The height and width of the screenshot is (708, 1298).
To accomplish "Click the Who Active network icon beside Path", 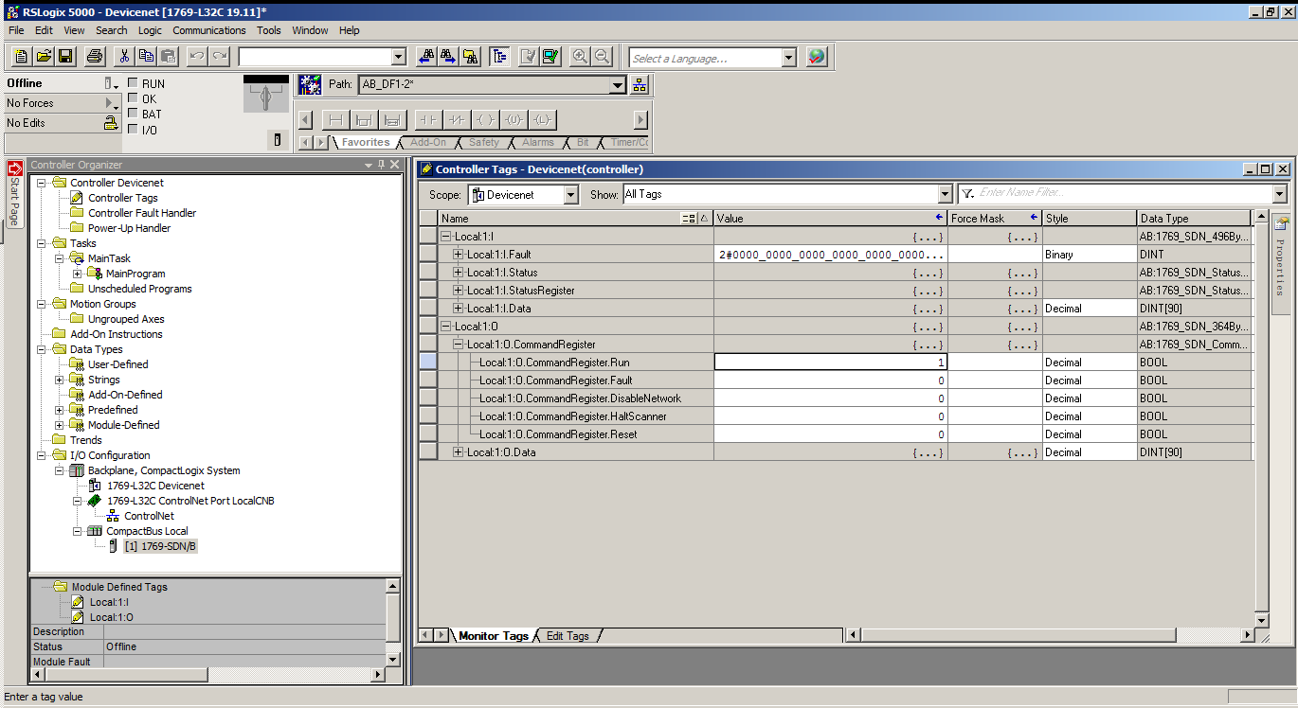I will (x=640, y=85).
